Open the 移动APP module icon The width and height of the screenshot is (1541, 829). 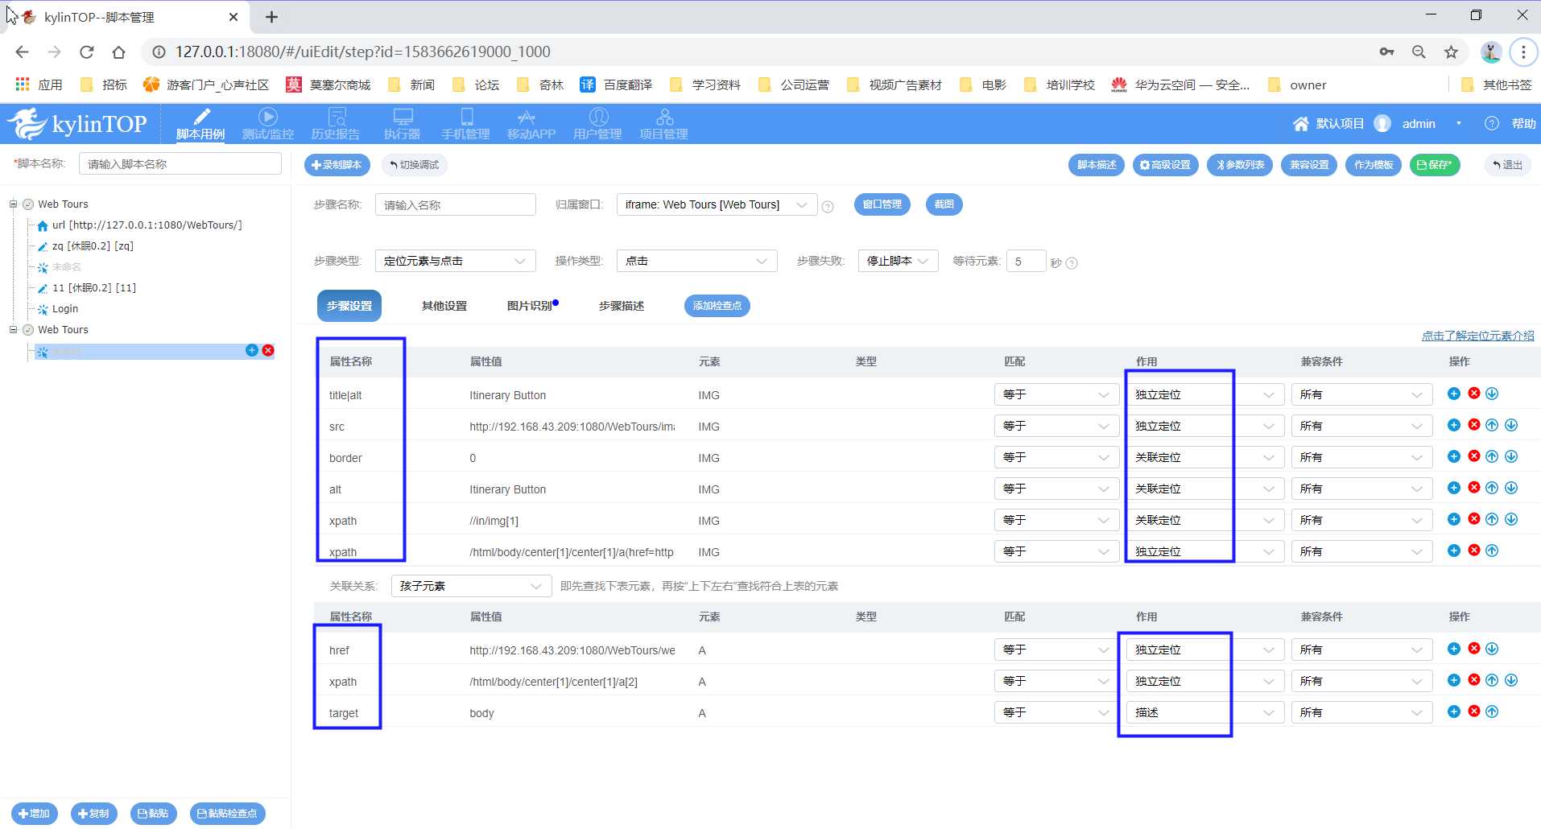[527, 117]
